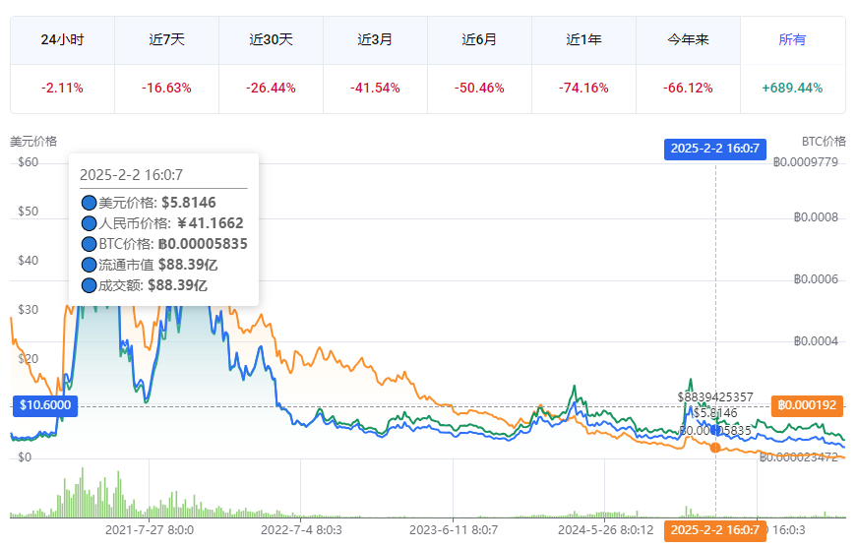The width and height of the screenshot is (857, 547).
Task: Click the +689.44% all-time change value
Action: [x=792, y=89]
